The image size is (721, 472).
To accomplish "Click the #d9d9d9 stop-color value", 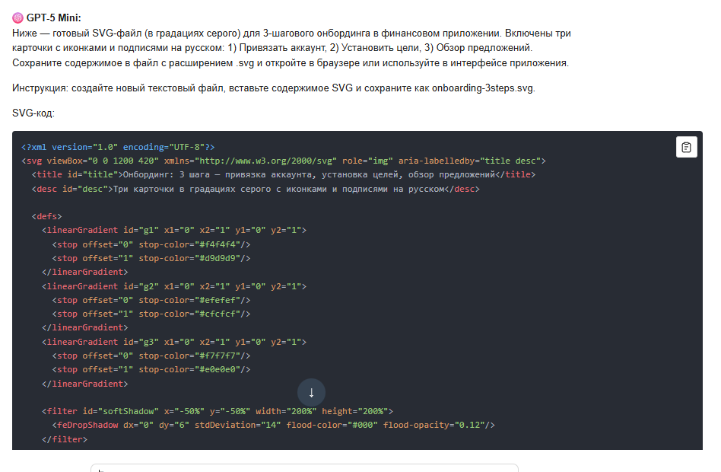I will (x=221, y=258).
